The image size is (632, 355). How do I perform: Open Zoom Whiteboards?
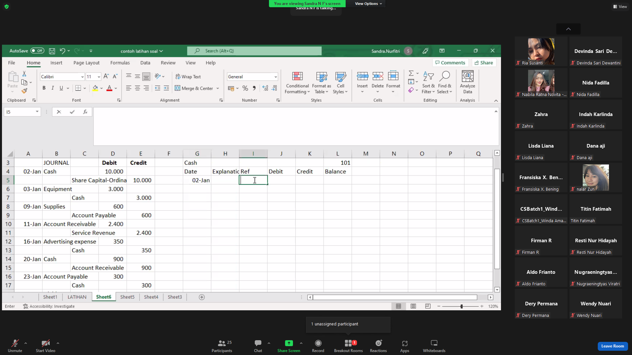pyautogui.click(x=434, y=346)
